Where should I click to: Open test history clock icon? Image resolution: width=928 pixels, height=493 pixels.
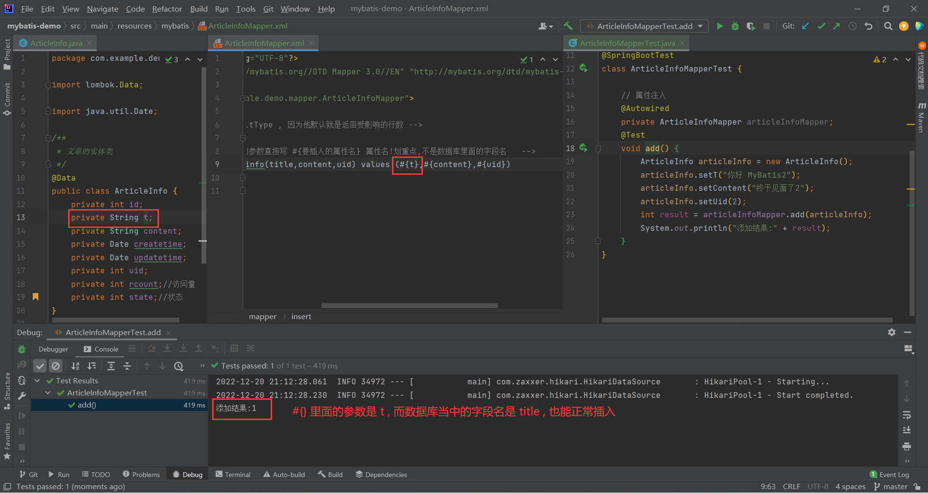point(179,366)
